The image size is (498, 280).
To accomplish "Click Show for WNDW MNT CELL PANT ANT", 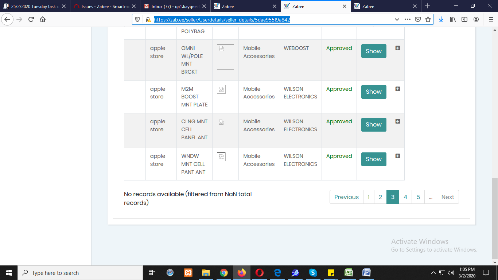I will tap(374, 159).
